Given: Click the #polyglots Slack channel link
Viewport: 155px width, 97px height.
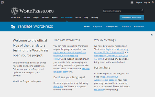Looking at the screenshot, I should point(107,49).
